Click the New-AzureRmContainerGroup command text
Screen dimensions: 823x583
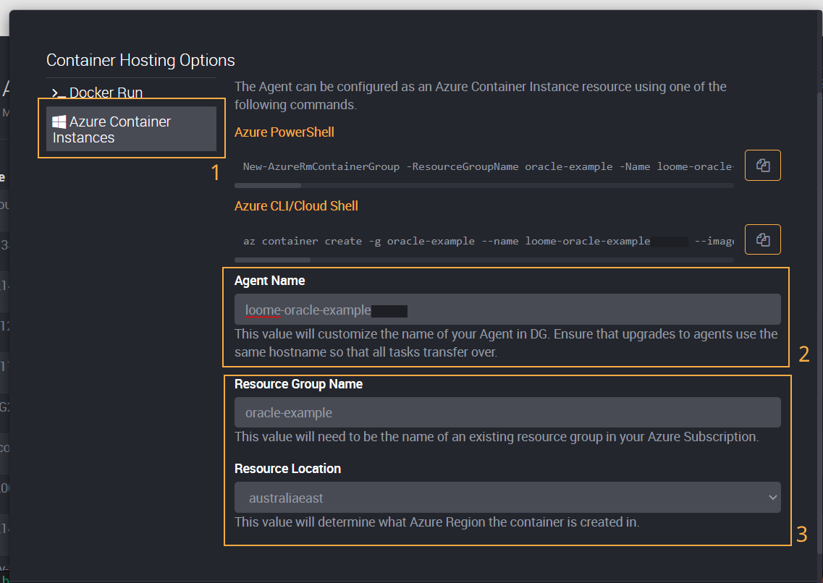(x=488, y=166)
